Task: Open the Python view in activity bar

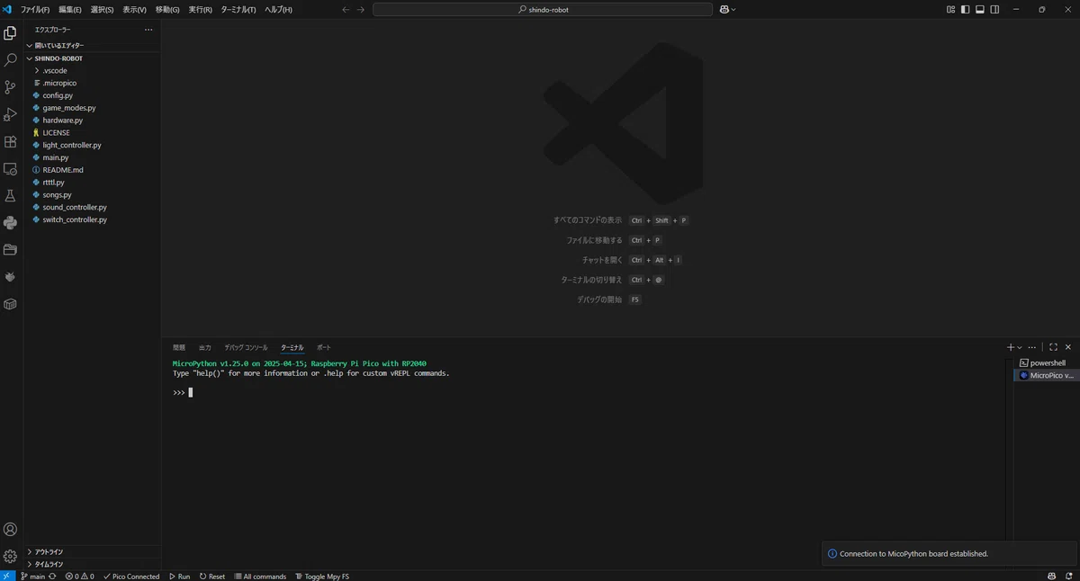Action: [x=10, y=222]
